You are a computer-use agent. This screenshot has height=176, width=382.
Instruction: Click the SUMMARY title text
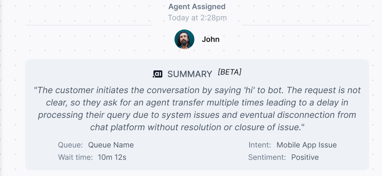[x=190, y=74]
